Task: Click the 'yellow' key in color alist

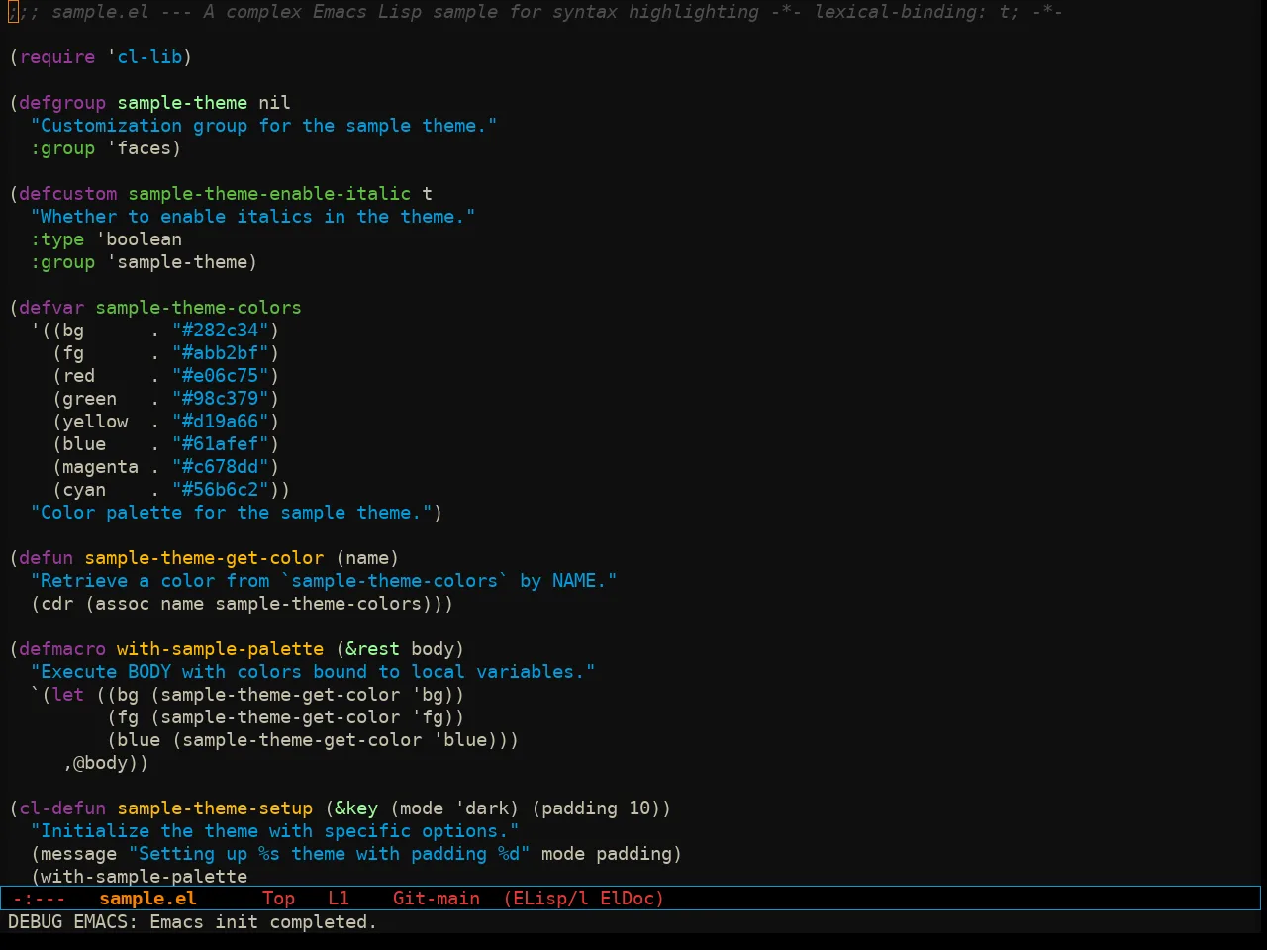Action: tap(95, 422)
